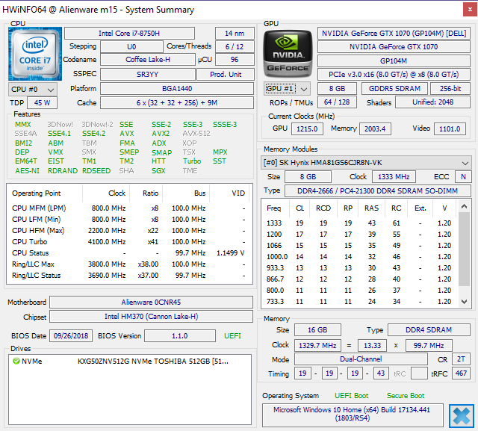478x431 pixels.
Task: Click the memory timings scrollbar up arrow
Action: [464, 207]
